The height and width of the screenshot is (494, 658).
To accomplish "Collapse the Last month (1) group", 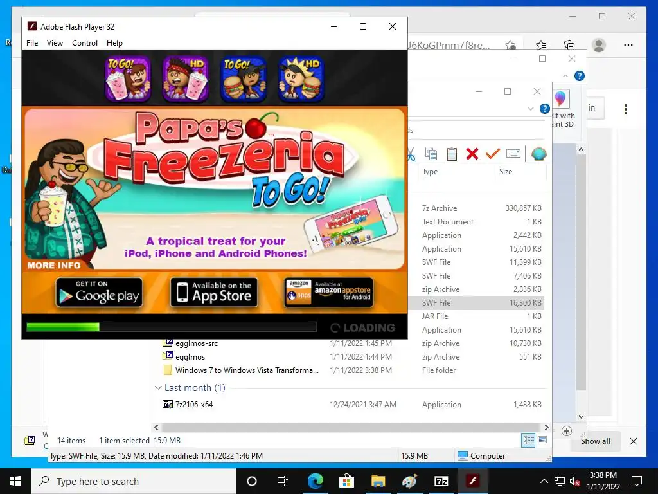I will click(158, 388).
